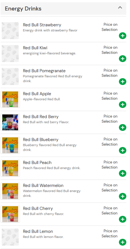This screenshot has width=130, height=249.
Task: Add Red Bull Watermelon with plus icon
Action: [x=123, y=196]
